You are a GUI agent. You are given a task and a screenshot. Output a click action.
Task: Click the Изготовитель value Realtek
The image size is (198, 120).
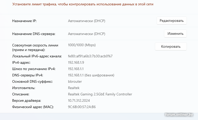coord(74,88)
